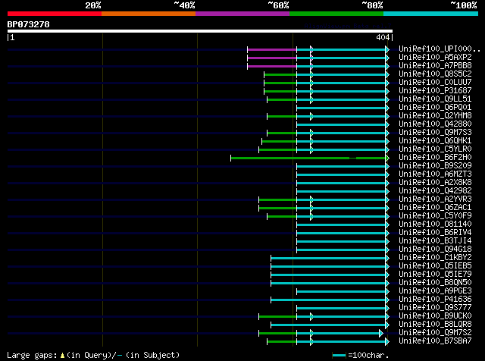
Task: Click the UniRef100_UPI000.. hit label
Action: tap(440, 49)
